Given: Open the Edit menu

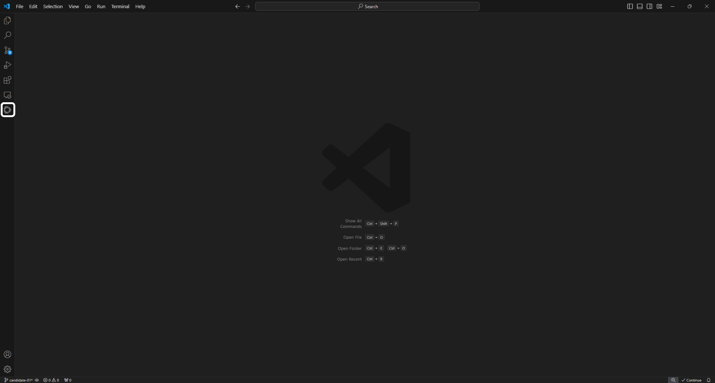Looking at the screenshot, I should [x=33, y=6].
